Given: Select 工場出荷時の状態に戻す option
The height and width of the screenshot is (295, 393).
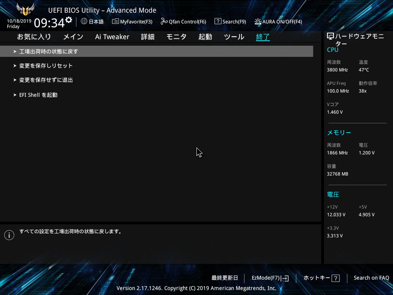Looking at the screenshot, I should (157, 51).
